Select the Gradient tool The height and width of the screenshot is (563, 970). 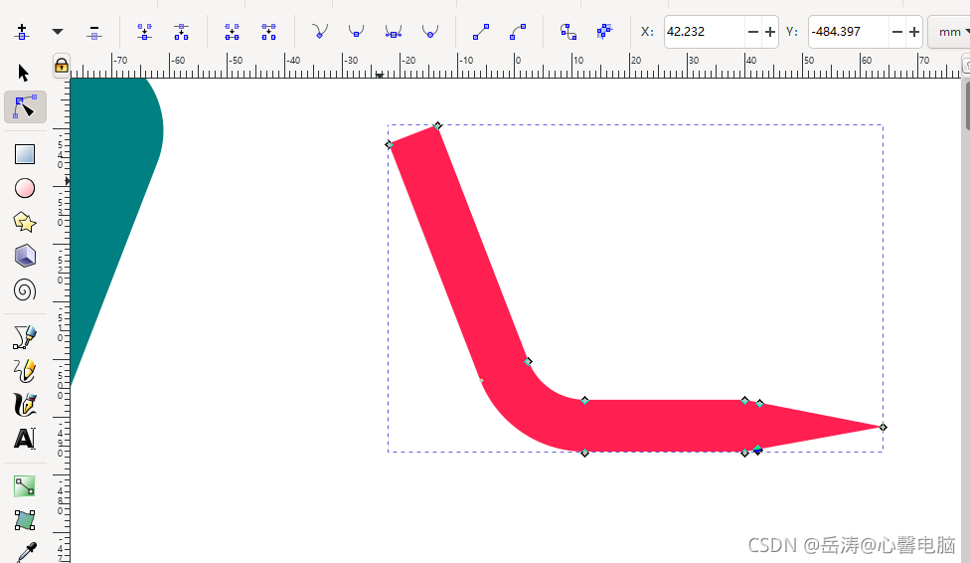pos(25,486)
